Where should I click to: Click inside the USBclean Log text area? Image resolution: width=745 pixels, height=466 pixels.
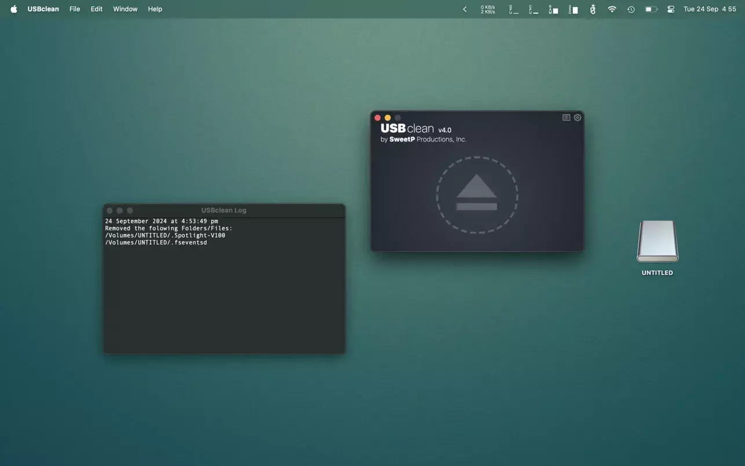click(x=224, y=290)
